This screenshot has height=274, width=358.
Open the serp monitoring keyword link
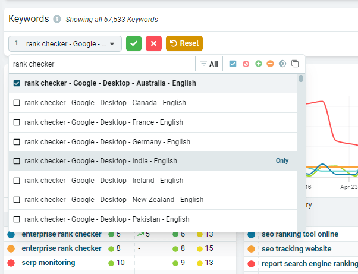click(48, 263)
